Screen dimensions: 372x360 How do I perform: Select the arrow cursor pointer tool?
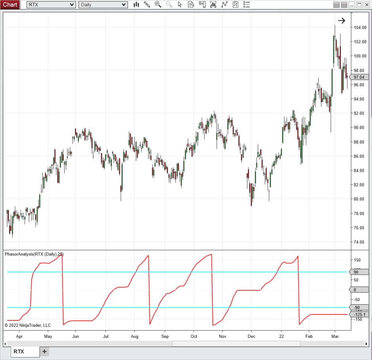(x=180, y=5)
